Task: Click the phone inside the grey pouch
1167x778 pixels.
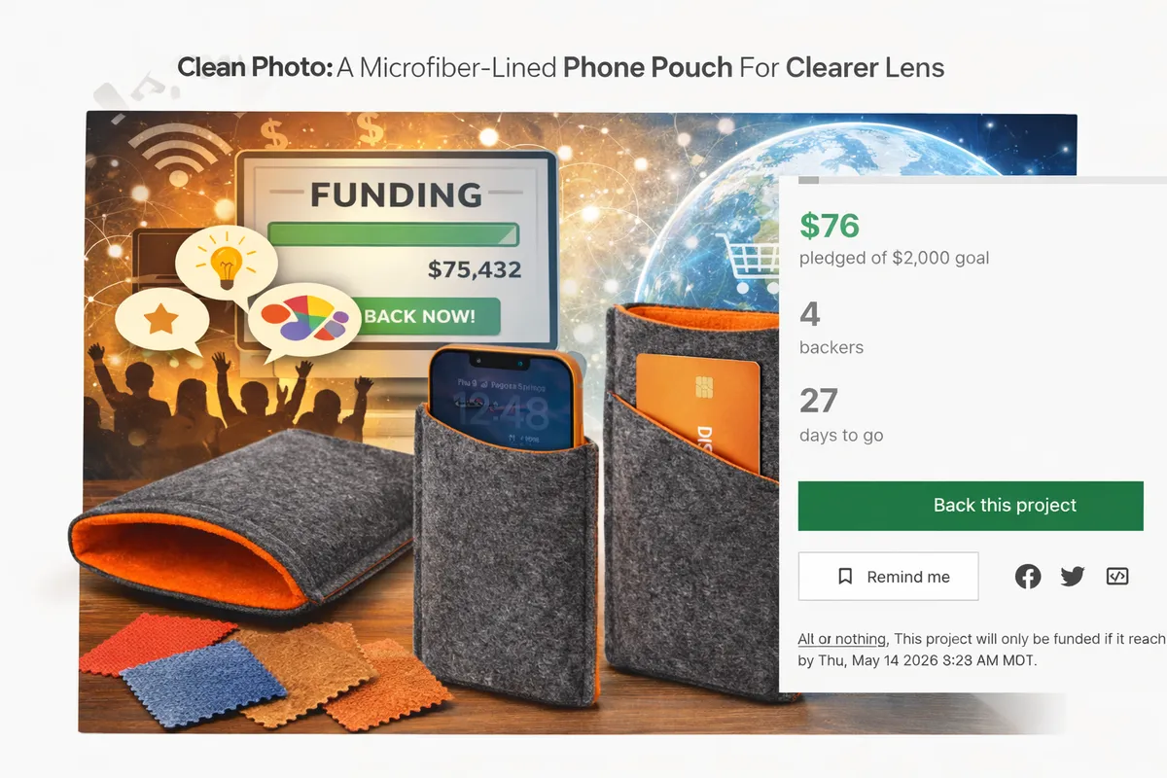Action: point(503,401)
